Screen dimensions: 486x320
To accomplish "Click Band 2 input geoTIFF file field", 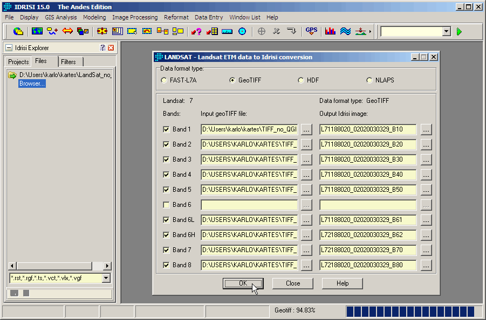I will coord(249,144).
